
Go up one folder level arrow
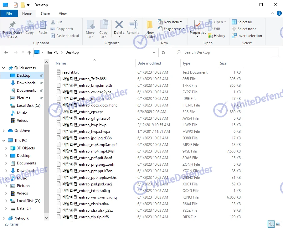coord(29,52)
